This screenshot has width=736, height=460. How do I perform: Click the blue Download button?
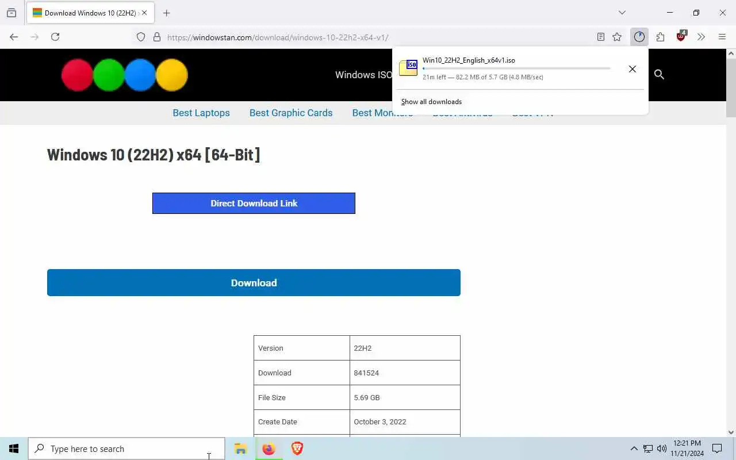(254, 282)
